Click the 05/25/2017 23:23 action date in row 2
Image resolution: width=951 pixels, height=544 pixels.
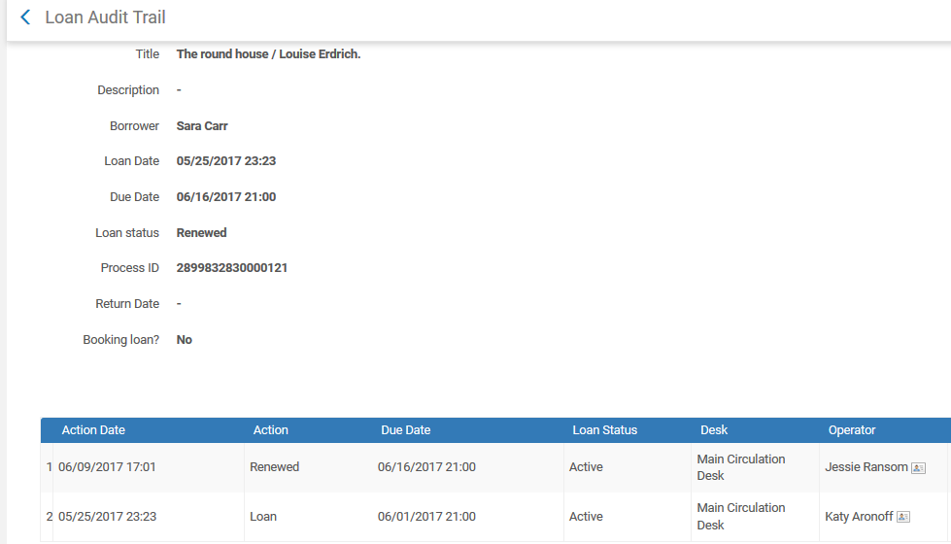click(107, 517)
